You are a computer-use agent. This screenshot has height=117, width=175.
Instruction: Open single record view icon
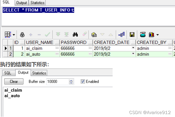(x=94, y=35)
